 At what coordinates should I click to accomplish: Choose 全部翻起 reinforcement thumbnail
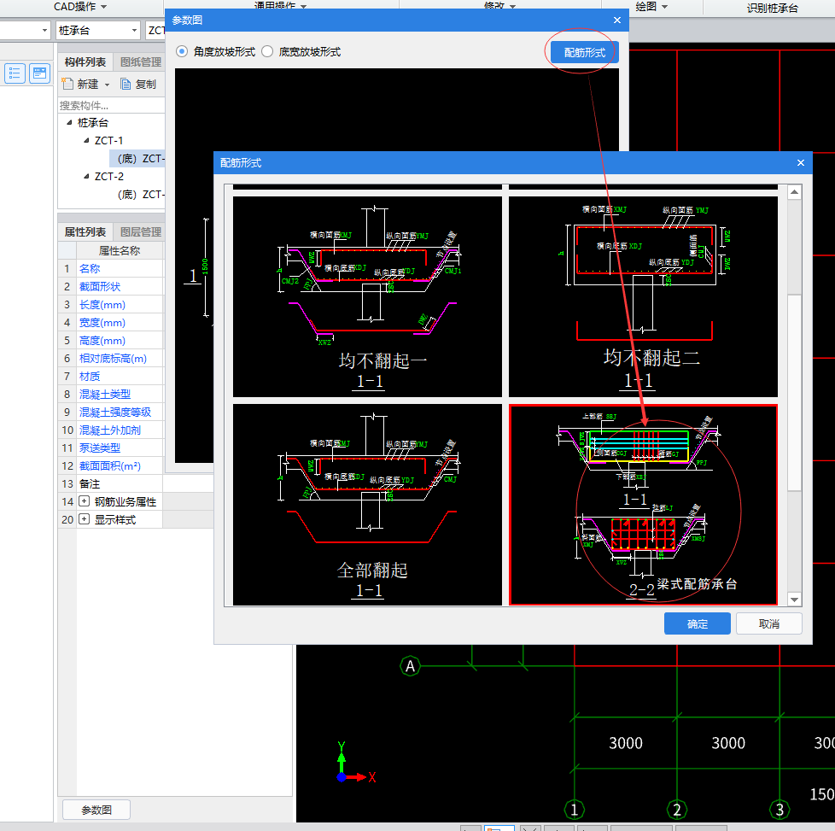(x=367, y=505)
